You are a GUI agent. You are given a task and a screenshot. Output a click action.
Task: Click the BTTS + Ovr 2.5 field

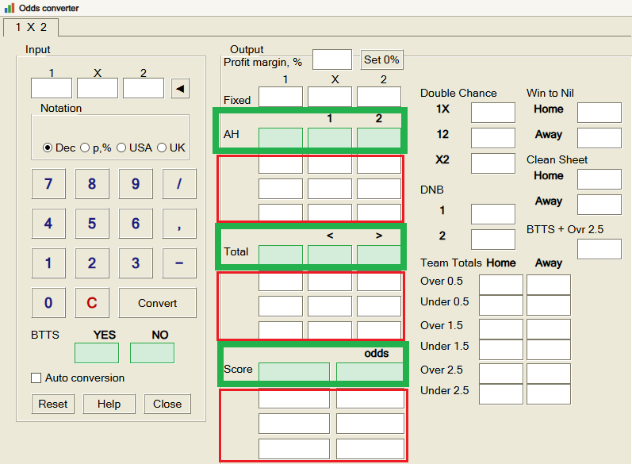[599, 249]
